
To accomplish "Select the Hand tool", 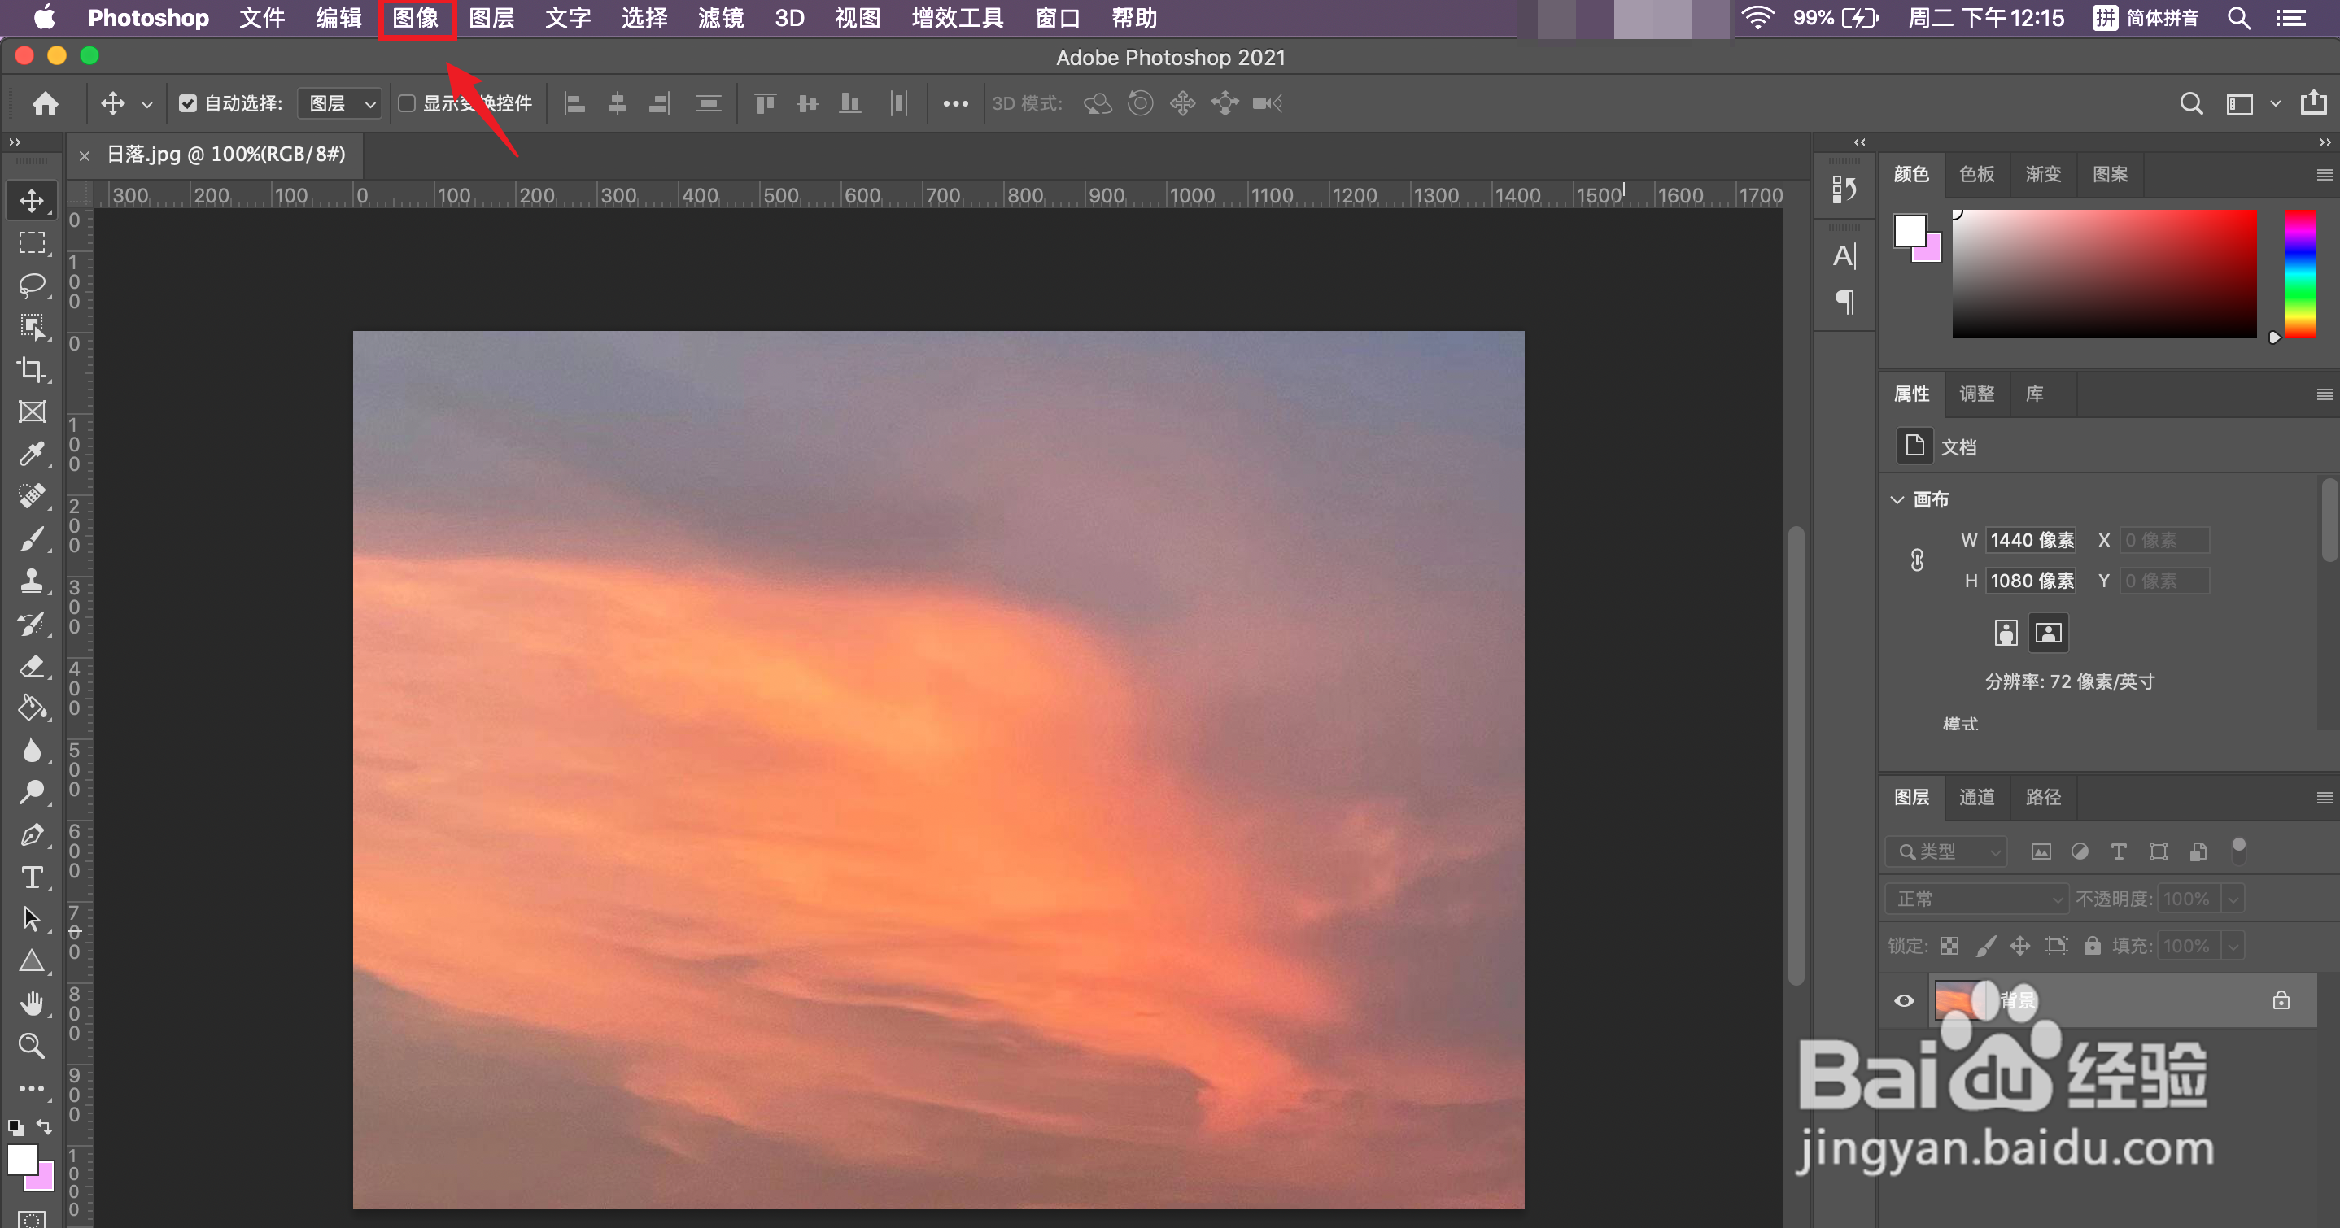I will tap(32, 1003).
